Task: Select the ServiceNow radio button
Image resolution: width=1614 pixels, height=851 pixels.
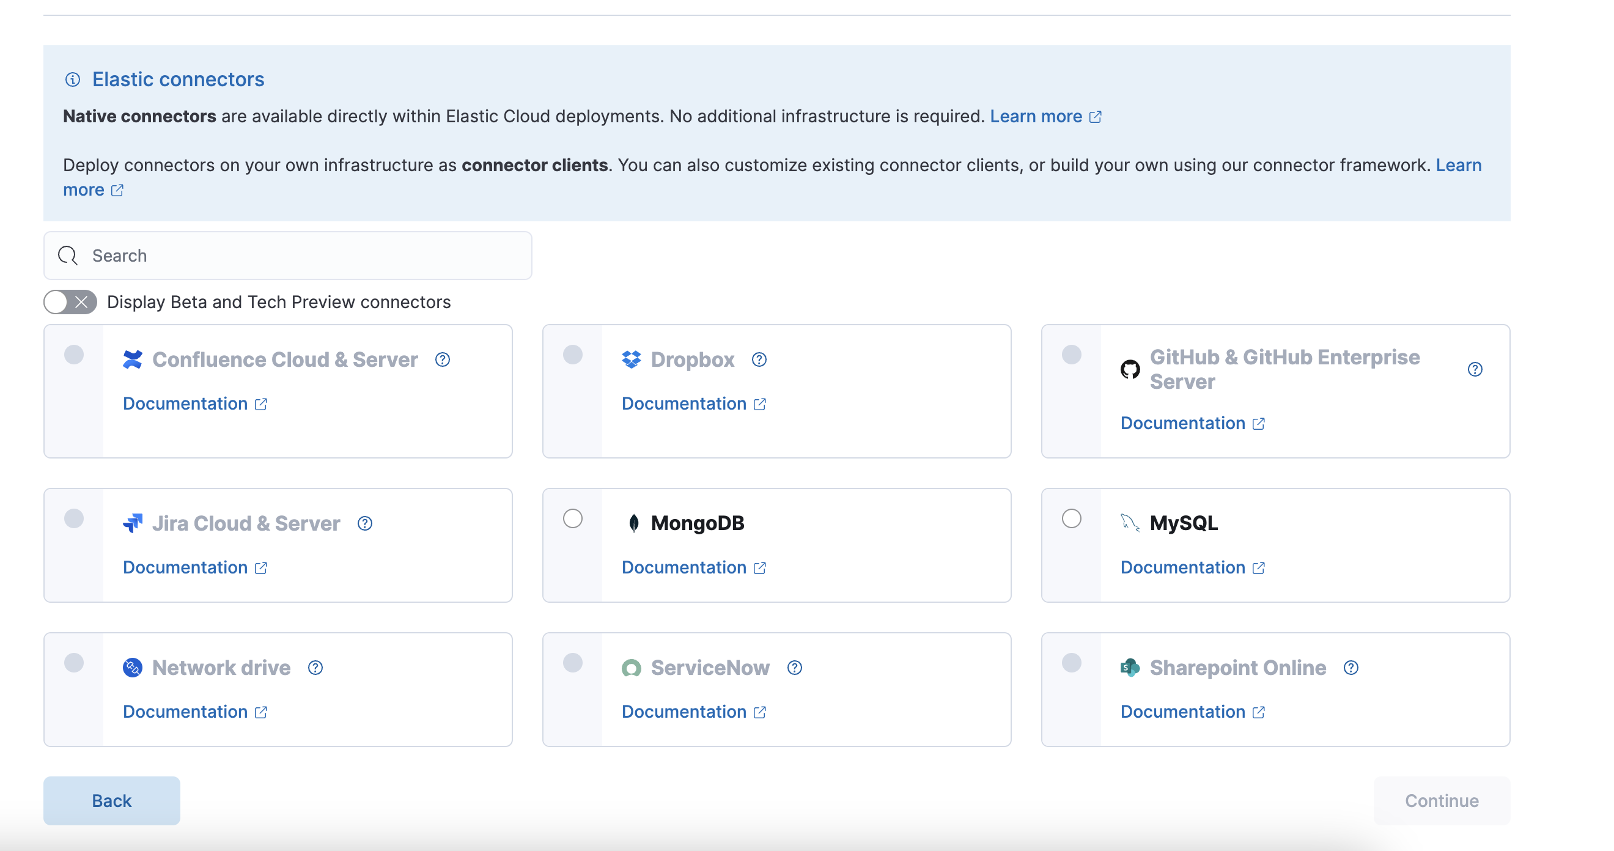Action: (573, 663)
